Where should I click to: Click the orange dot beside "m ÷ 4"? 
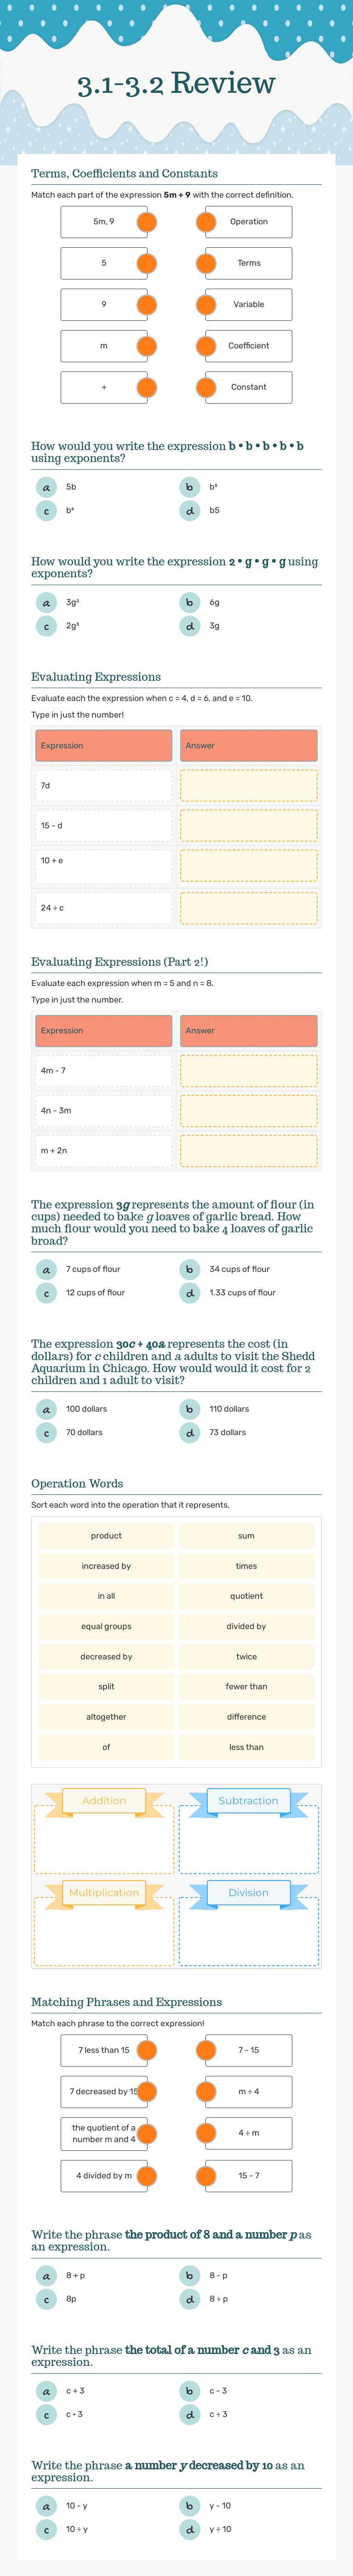click(x=205, y=2092)
